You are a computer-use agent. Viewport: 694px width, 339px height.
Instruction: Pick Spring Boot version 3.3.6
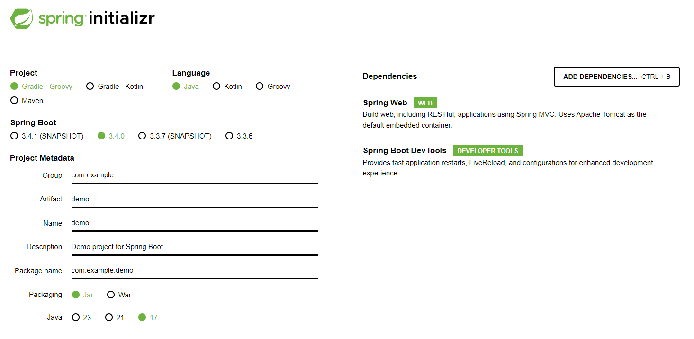click(239, 136)
